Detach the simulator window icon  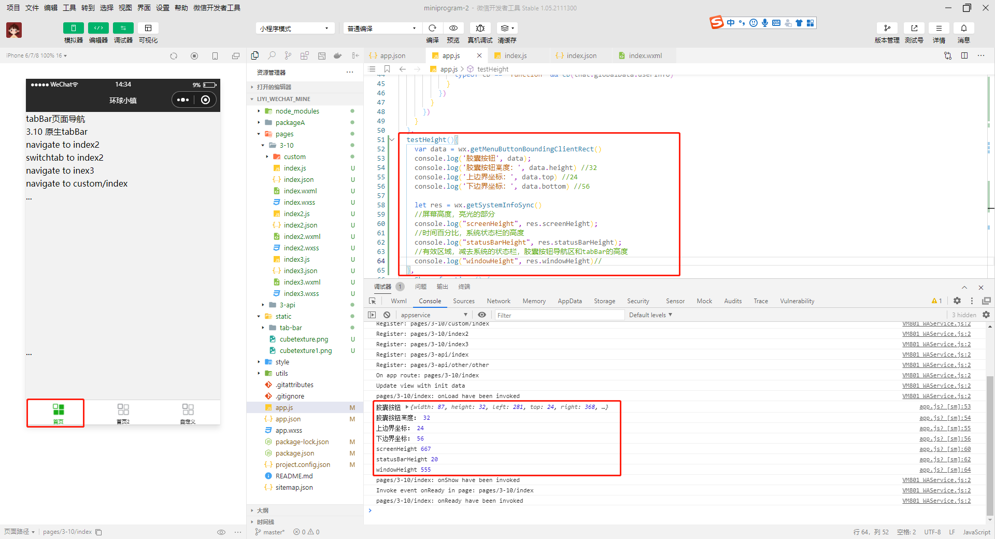tap(236, 56)
